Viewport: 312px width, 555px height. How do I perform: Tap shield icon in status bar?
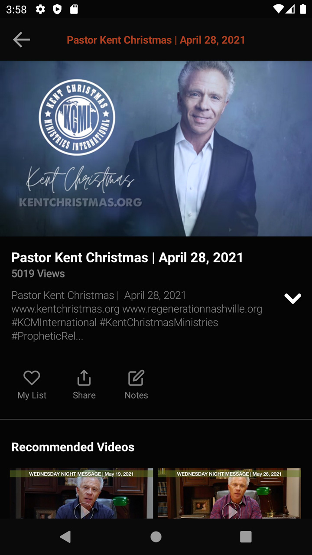point(57,9)
